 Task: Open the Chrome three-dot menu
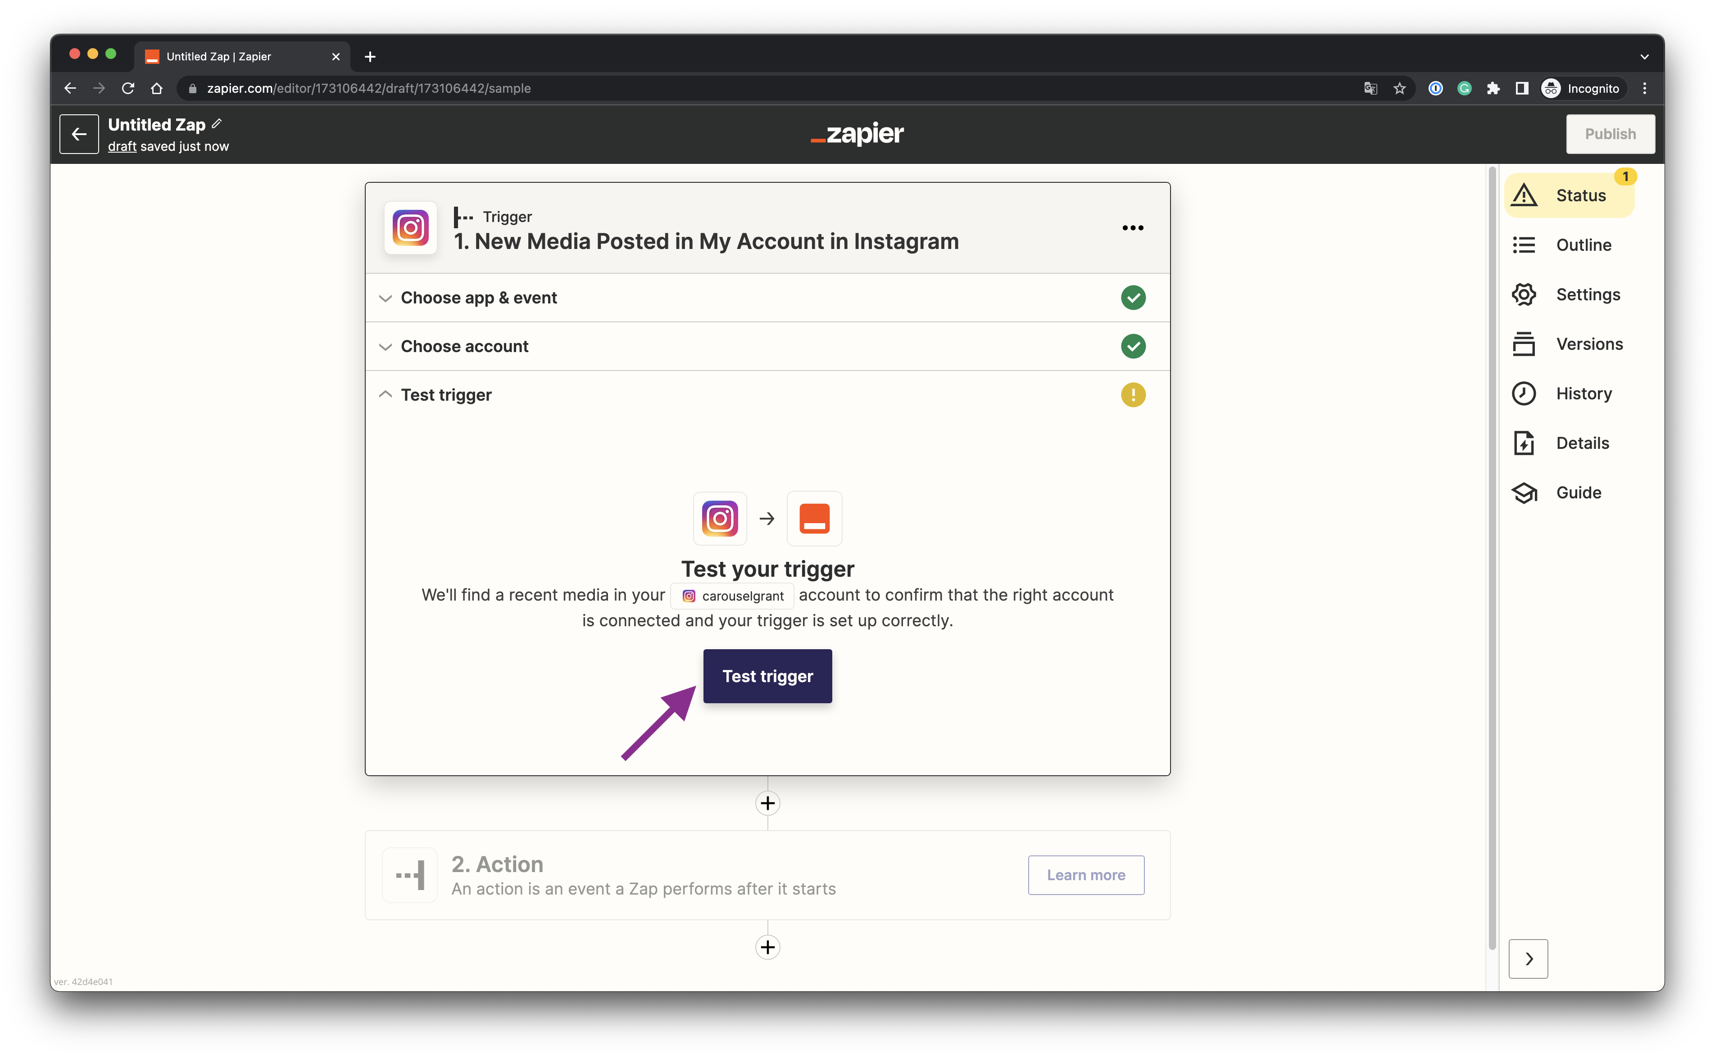point(1644,88)
